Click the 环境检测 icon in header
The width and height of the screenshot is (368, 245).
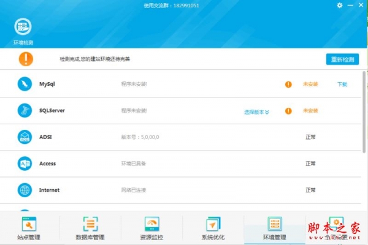(23, 27)
